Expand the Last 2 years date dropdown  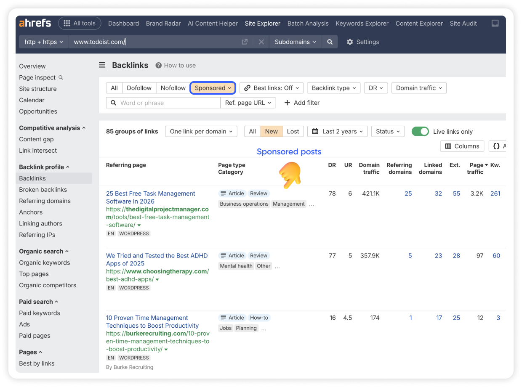pyautogui.click(x=337, y=131)
